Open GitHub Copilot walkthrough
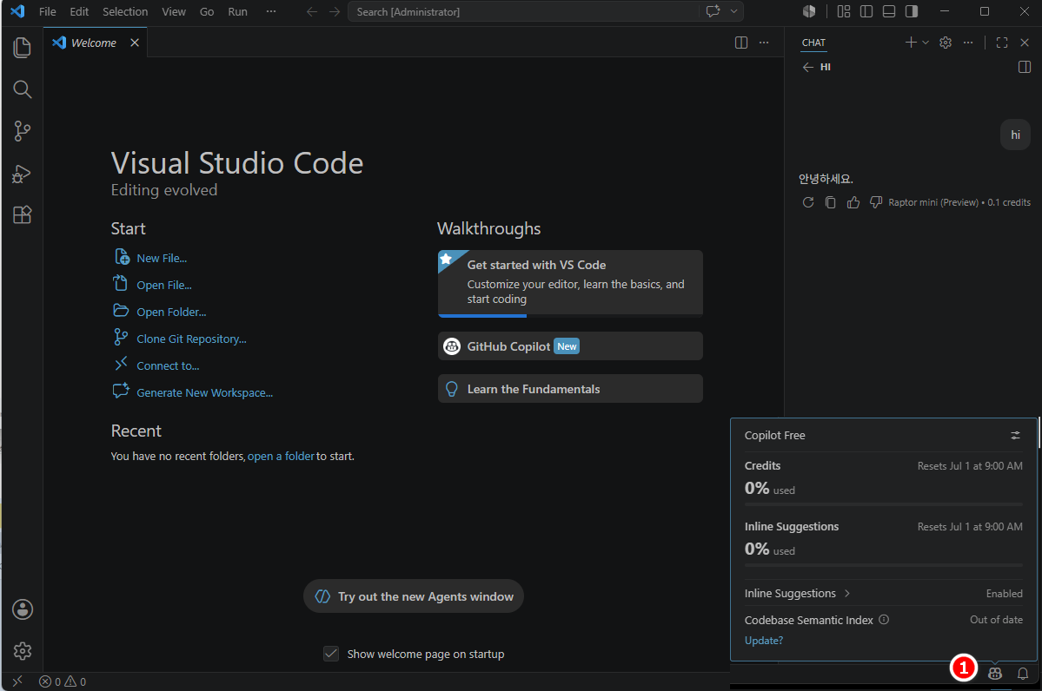This screenshot has width=1042, height=691. point(570,345)
